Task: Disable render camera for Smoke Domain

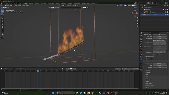Action: pyautogui.click(x=167, y=15)
